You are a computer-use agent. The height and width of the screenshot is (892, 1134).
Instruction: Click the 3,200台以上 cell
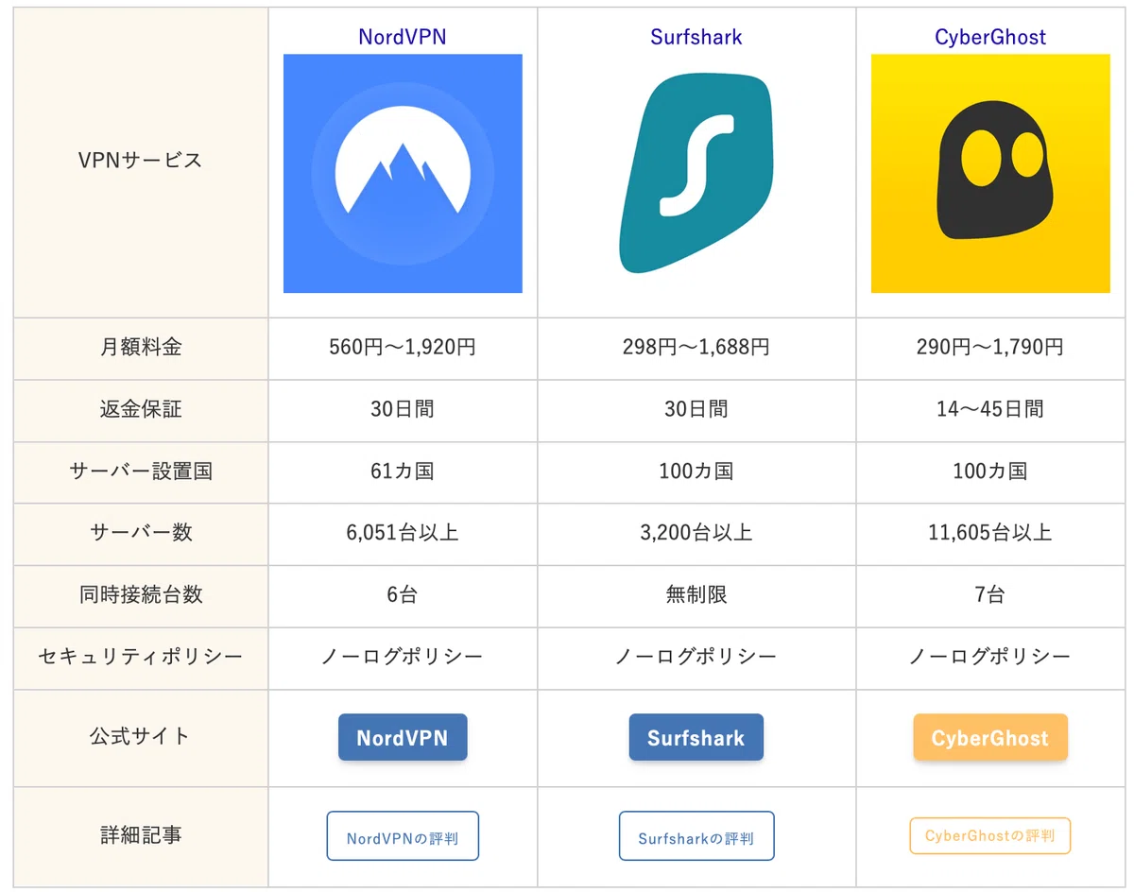[696, 534]
